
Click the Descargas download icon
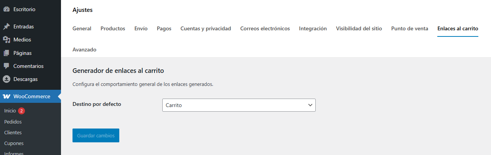(x=6, y=79)
